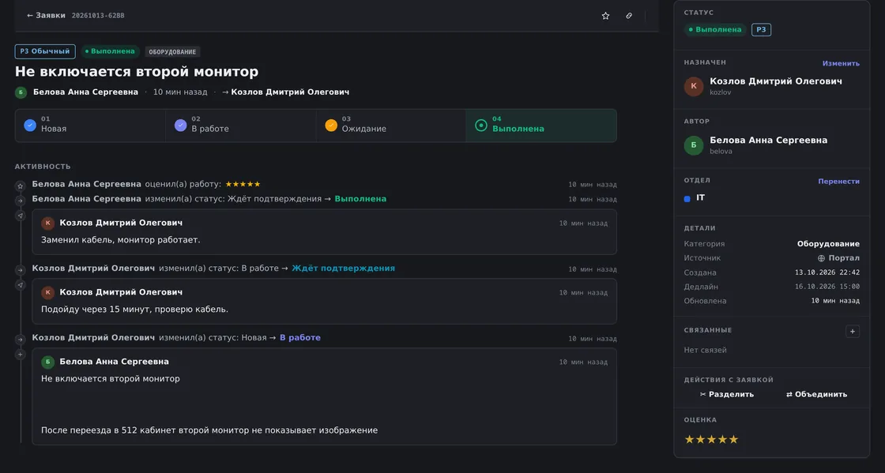Click the send icon beside the 'Заменил кабель' comment
The image size is (885, 473).
21,216
